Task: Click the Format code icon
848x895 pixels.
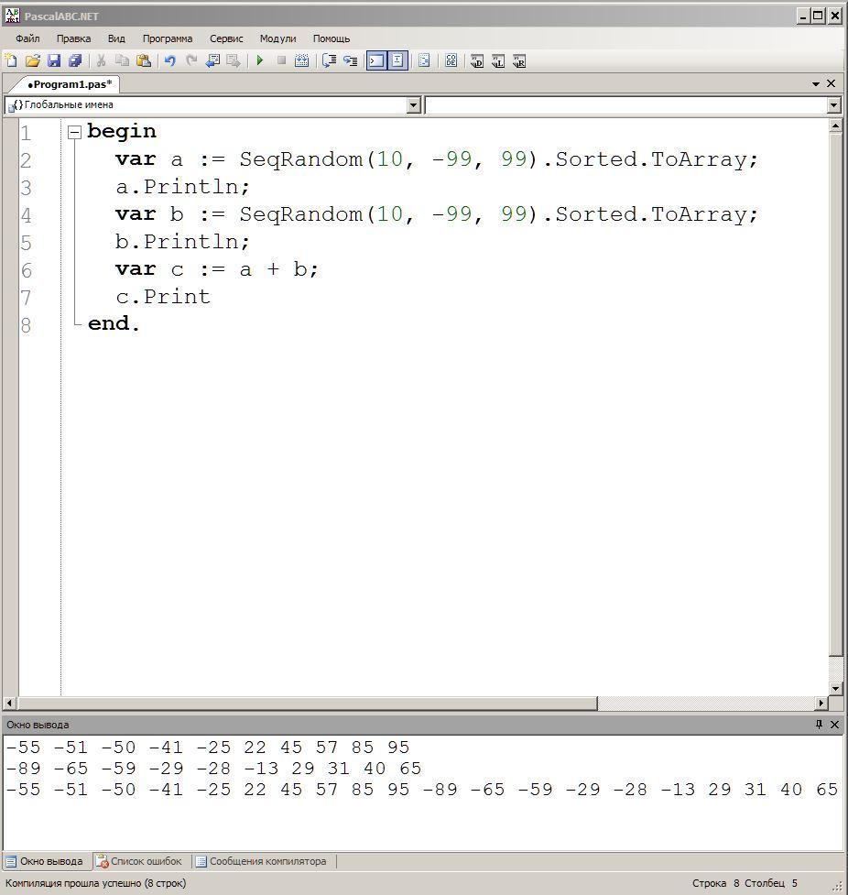Action: click(424, 60)
